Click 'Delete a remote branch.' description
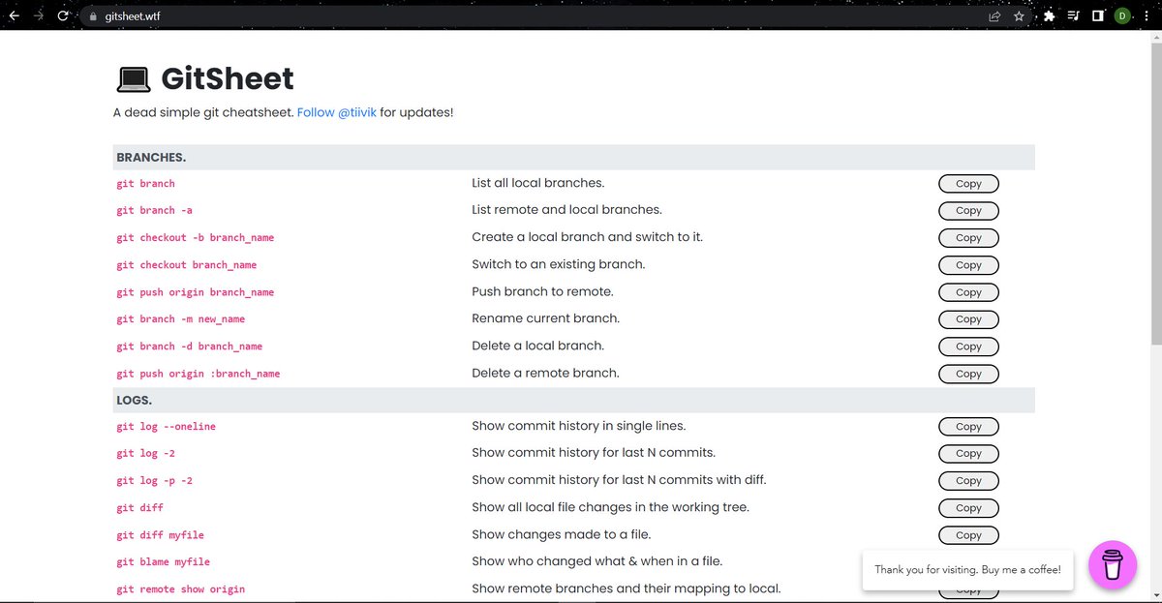 pos(545,373)
